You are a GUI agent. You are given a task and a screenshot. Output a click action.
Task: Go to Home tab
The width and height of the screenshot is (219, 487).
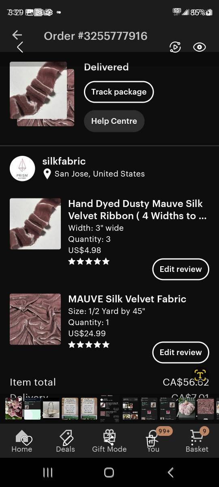click(21, 440)
